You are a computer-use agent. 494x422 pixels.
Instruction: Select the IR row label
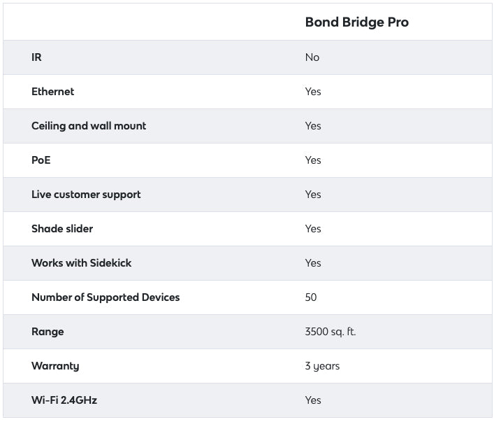click(36, 57)
